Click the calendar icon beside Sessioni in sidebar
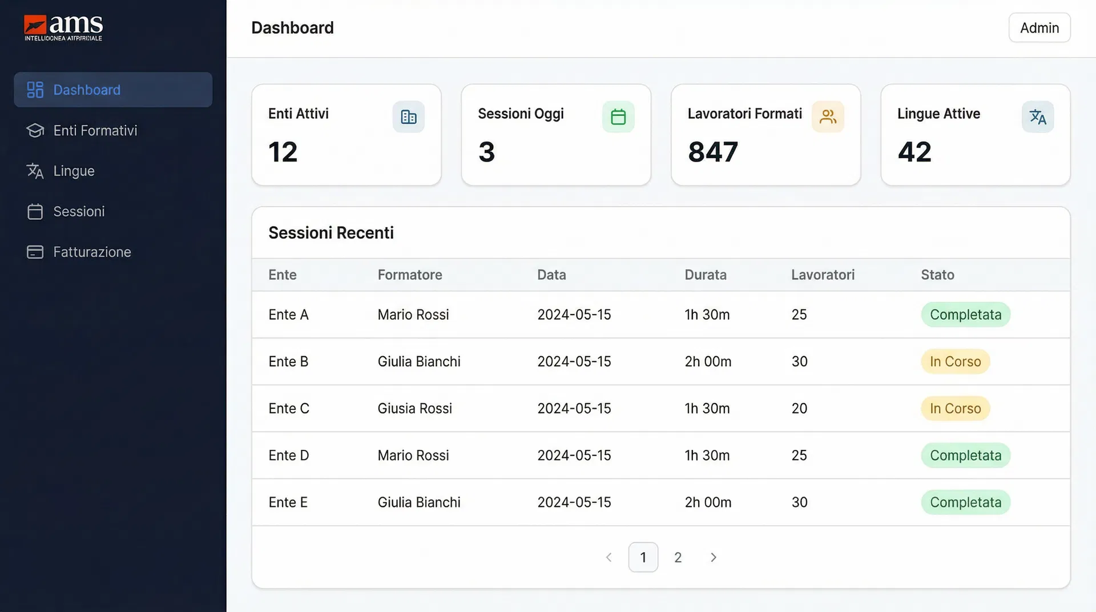This screenshot has width=1096, height=612. (x=35, y=212)
